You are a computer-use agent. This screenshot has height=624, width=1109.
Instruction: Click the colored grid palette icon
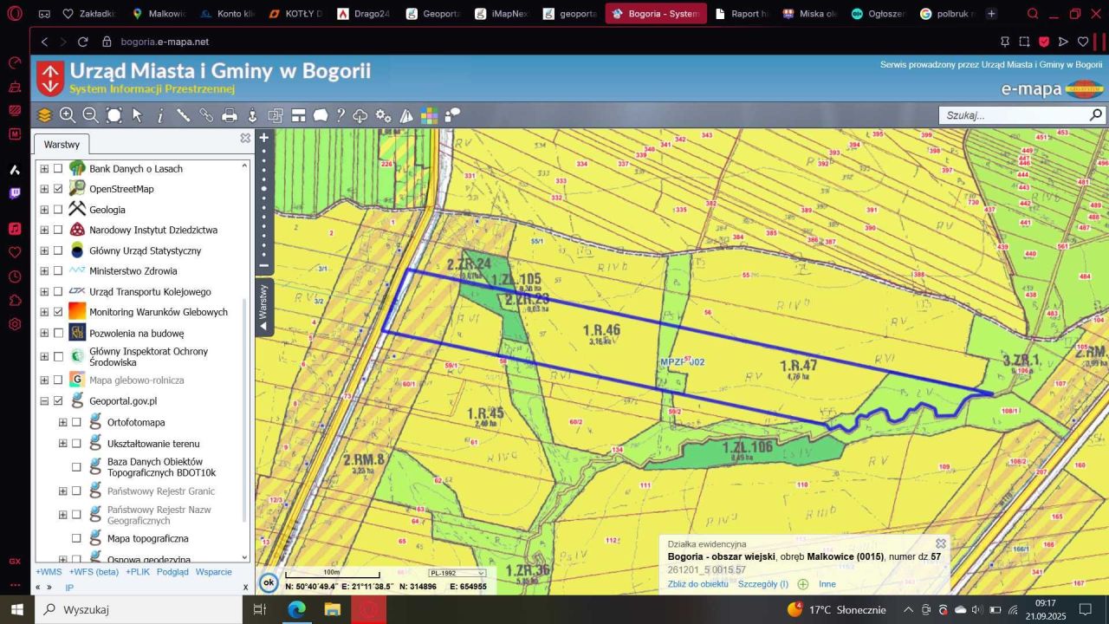click(429, 115)
